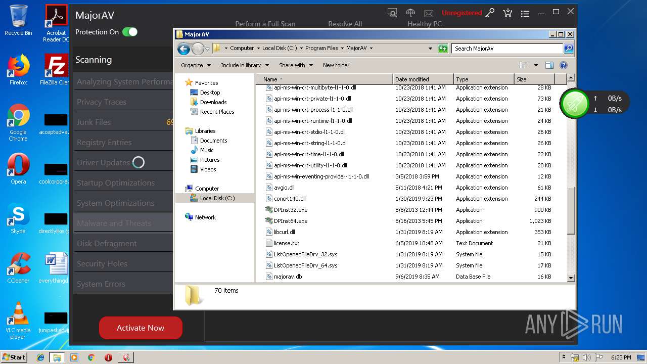Select Disk Defragment scan item
Image resolution: width=647 pixels, height=364 pixels.
pyautogui.click(x=123, y=244)
